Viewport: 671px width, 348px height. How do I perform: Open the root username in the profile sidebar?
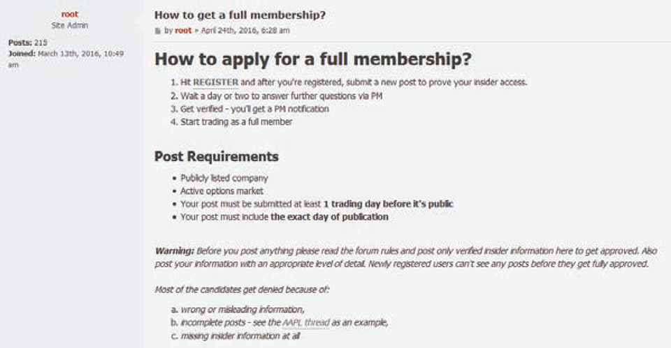point(70,14)
